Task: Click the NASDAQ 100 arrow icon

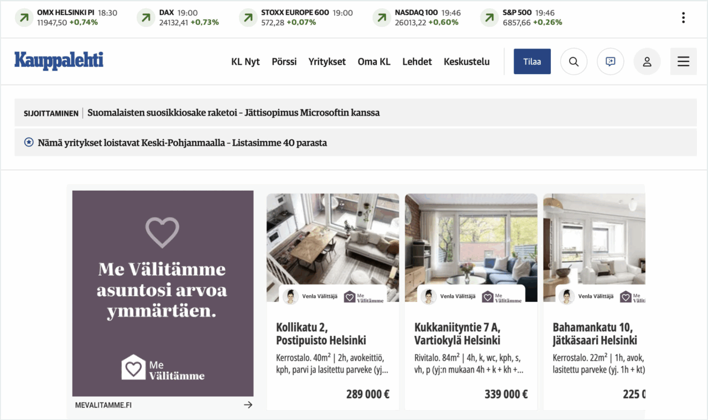Action: pos(382,18)
